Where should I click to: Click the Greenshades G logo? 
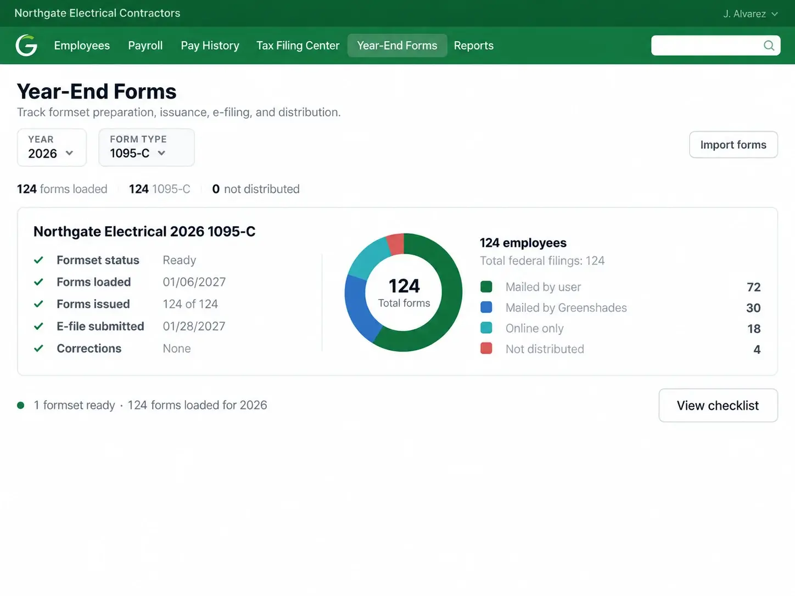pyautogui.click(x=26, y=46)
